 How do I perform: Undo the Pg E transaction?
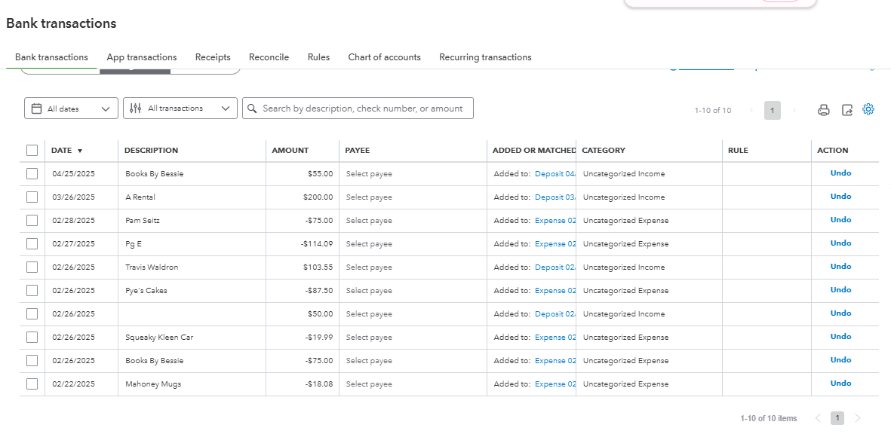pos(840,243)
